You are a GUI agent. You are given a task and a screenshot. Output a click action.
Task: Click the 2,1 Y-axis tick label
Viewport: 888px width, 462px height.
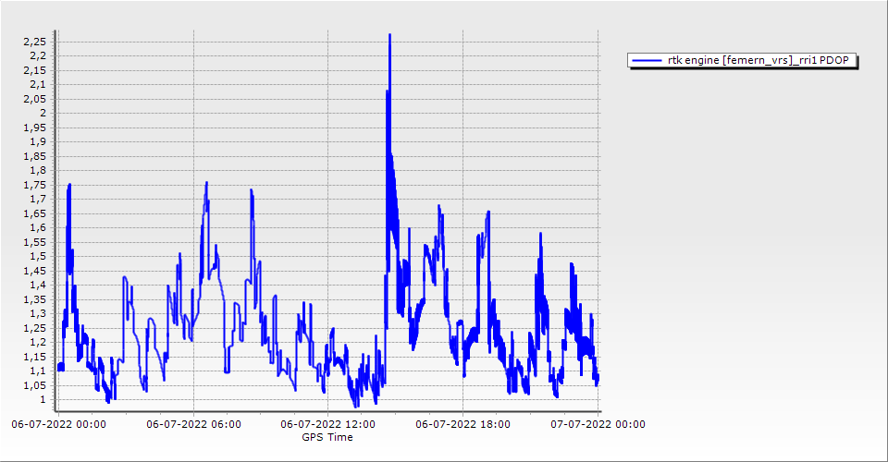tap(38, 84)
